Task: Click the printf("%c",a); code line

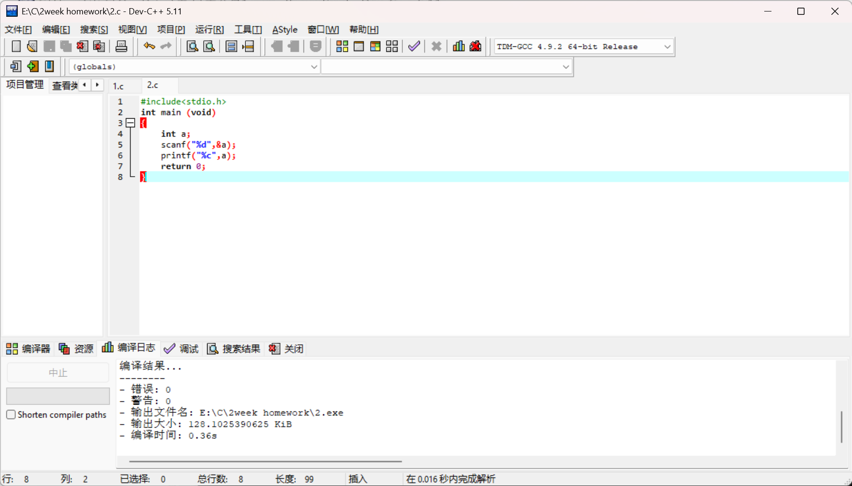Action: (x=198, y=156)
